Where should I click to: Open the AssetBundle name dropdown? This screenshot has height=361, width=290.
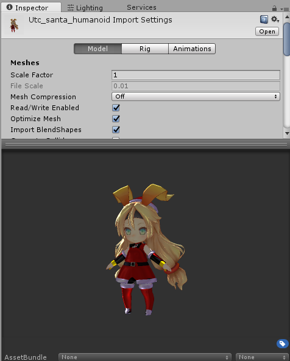point(145,357)
